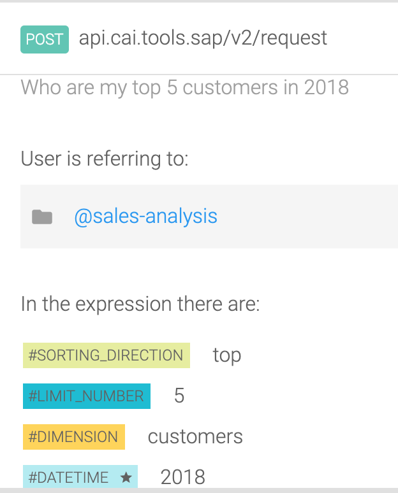Screen dimensions: 398x493
Task: Open the @sales-analysis intent link
Action: [x=145, y=217]
